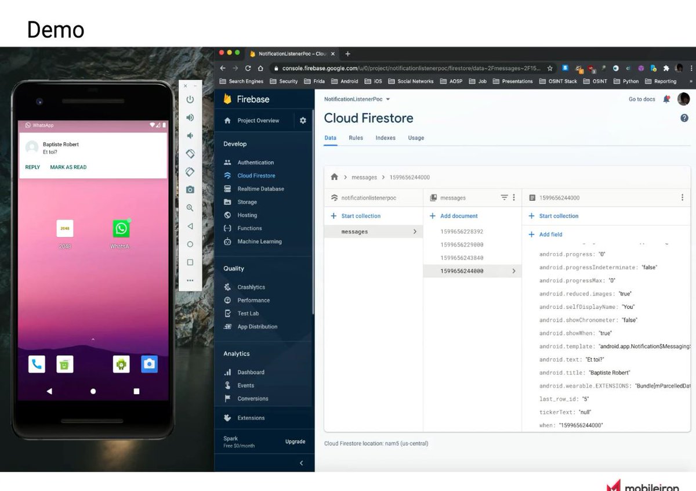Collapse the Firebase sidebar chevron
The width and height of the screenshot is (696, 491).
pos(301,463)
